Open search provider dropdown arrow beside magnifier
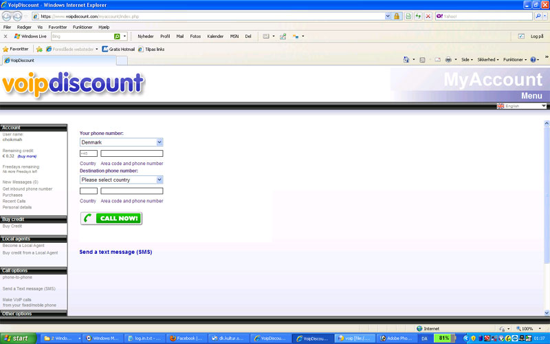 (x=544, y=16)
